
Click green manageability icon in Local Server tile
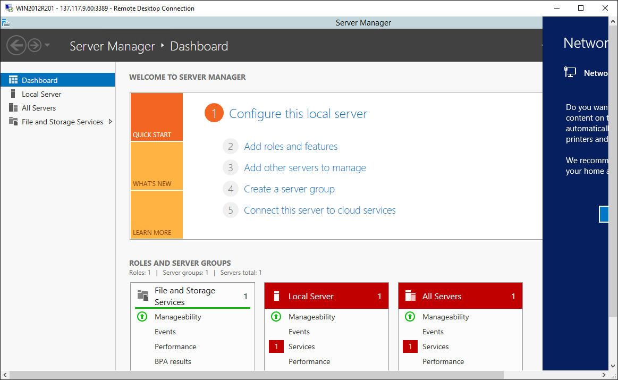pos(276,317)
